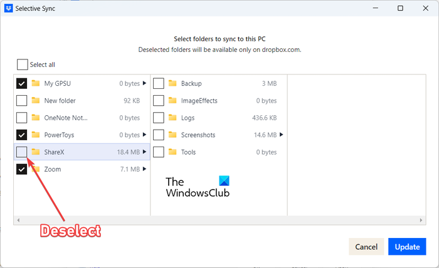Select the New folder row name
This screenshot has height=268, width=439.
click(x=60, y=101)
